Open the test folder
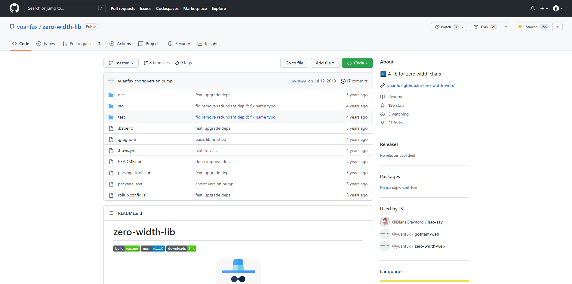Image resolution: width=572 pixels, height=284 pixels. (121, 117)
